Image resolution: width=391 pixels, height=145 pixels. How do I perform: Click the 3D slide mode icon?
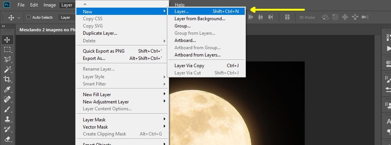click(355, 17)
